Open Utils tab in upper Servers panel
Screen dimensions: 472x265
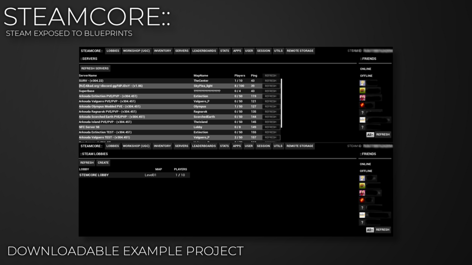[x=278, y=51]
